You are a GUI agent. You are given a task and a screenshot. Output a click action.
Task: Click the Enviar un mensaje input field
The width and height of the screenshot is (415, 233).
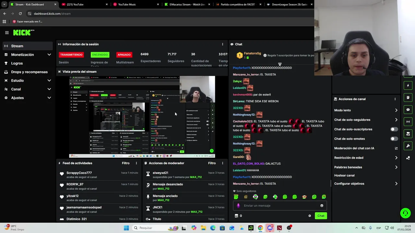tap(280, 205)
